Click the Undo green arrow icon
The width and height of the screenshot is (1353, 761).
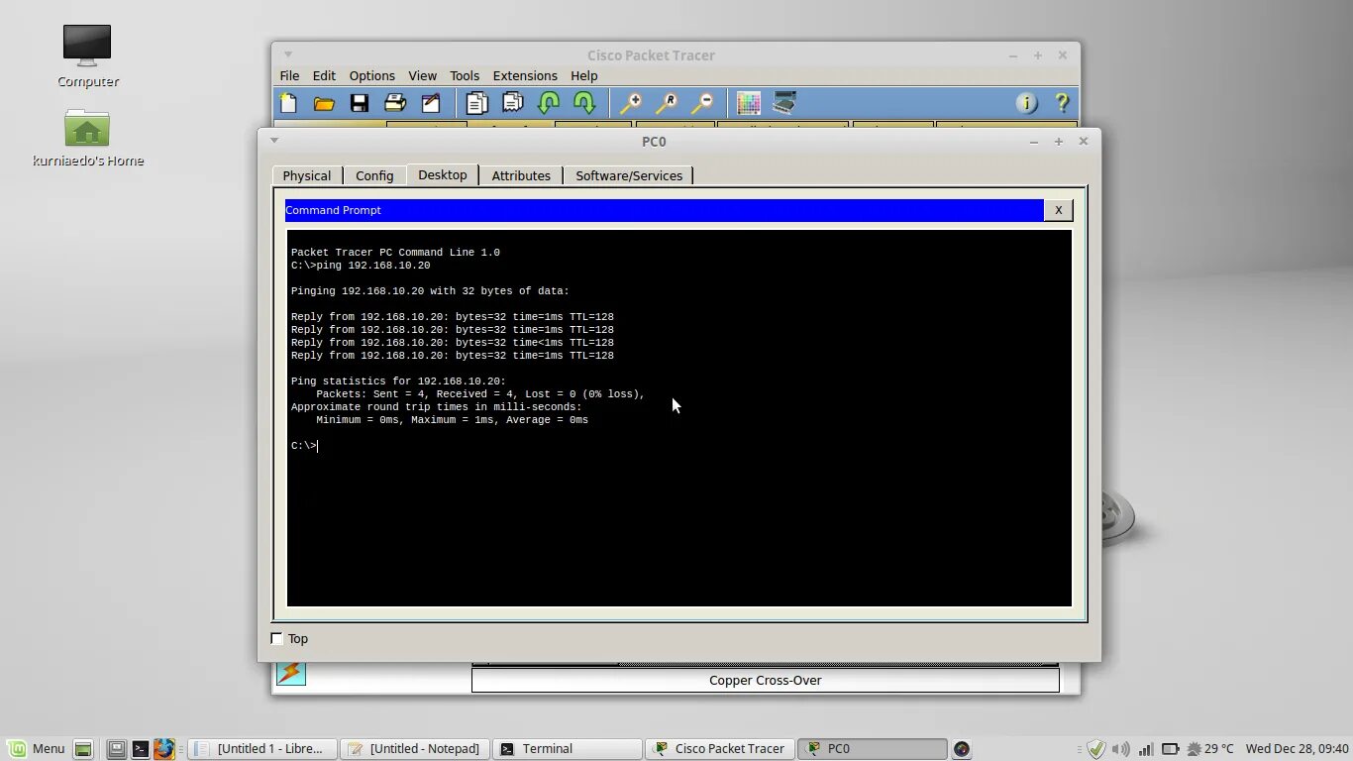coord(549,103)
